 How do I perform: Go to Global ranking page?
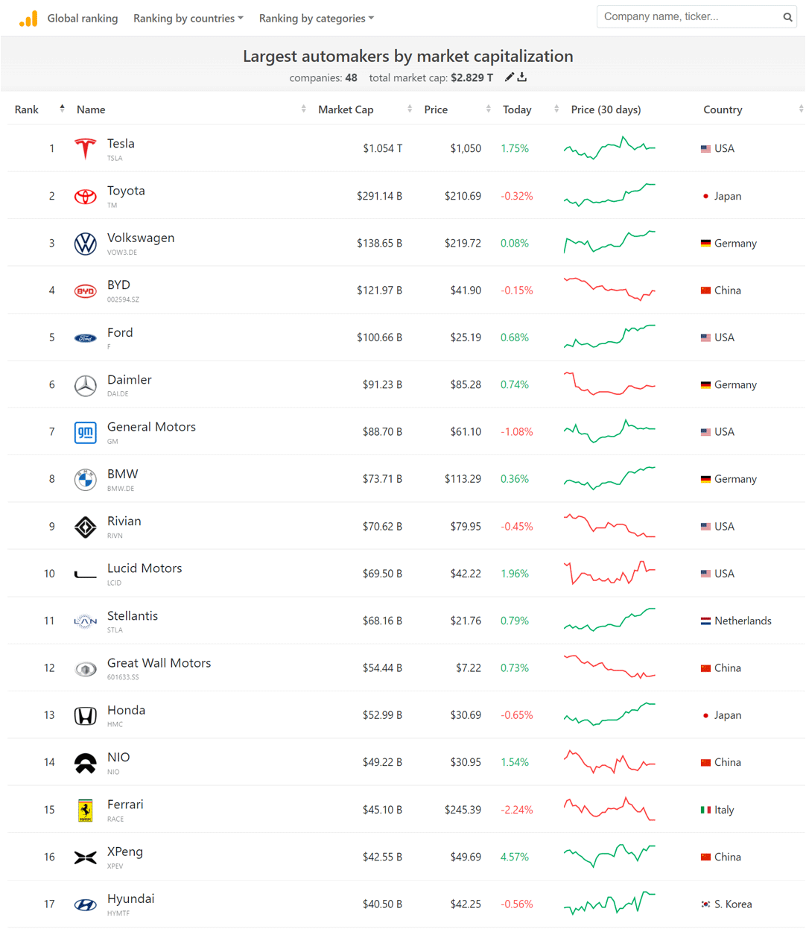pos(83,19)
